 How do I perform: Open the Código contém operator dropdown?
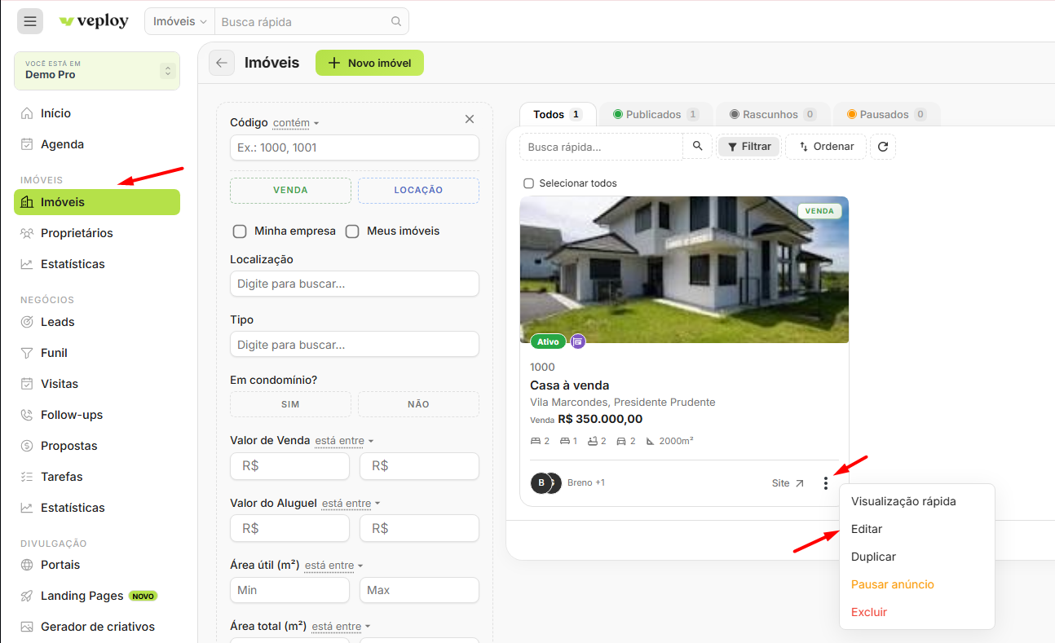[296, 123]
